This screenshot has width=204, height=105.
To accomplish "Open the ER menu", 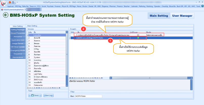I will [x=95, y=6].
